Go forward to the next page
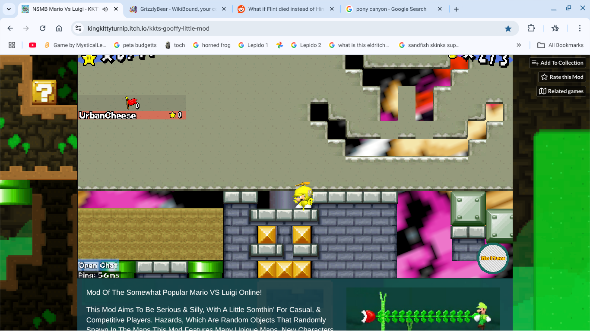This screenshot has width=590, height=331. click(26, 28)
